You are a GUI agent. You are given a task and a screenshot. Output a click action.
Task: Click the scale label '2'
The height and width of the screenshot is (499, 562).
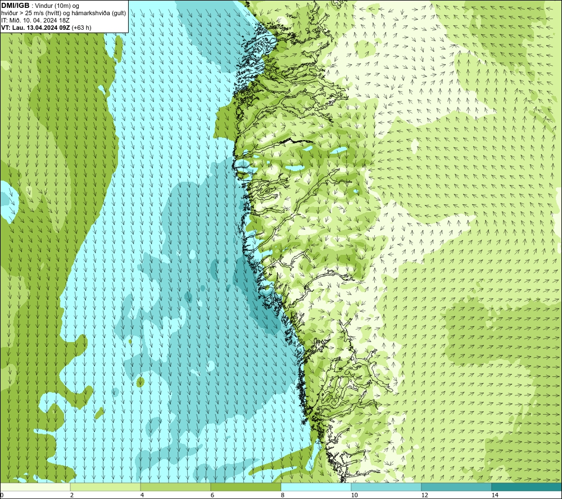72,495
